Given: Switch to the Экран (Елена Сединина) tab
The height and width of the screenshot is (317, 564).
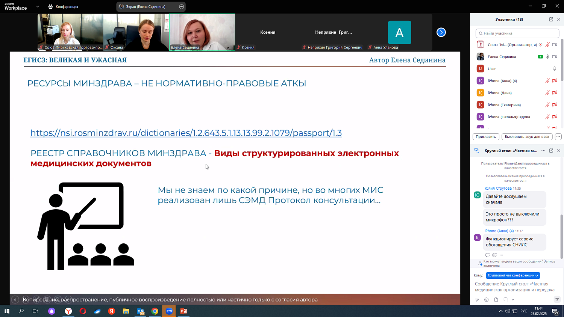Looking at the screenshot, I should (146, 6).
